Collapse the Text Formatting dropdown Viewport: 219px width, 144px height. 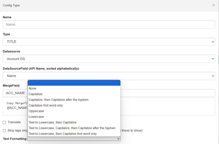point(74,139)
